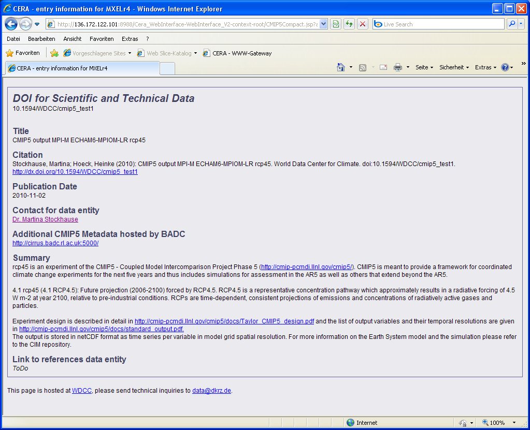Click inside the Live Search input field
This screenshot has height=430, width=530.
[440, 24]
